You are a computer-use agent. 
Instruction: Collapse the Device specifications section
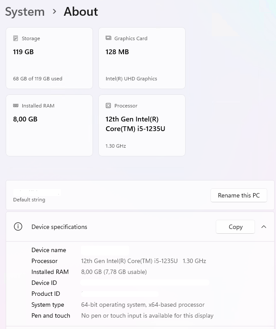point(264,227)
